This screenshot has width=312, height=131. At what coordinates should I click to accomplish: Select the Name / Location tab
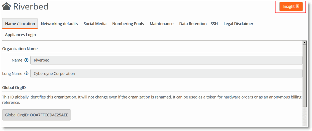tap(20, 24)
